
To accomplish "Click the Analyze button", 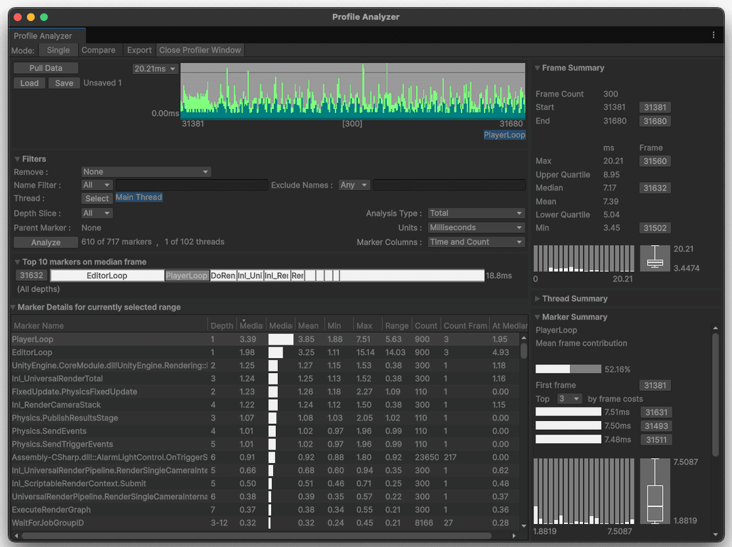I will click(45, 242).
